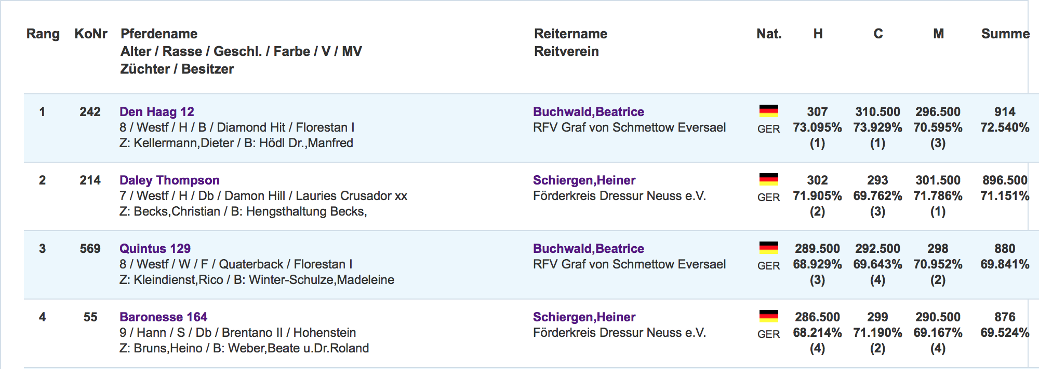Select Buchwald,Beatrice link in Quintus 129 row
Viewport: 1039px width, 369px height.
click(x=589, y=249)
